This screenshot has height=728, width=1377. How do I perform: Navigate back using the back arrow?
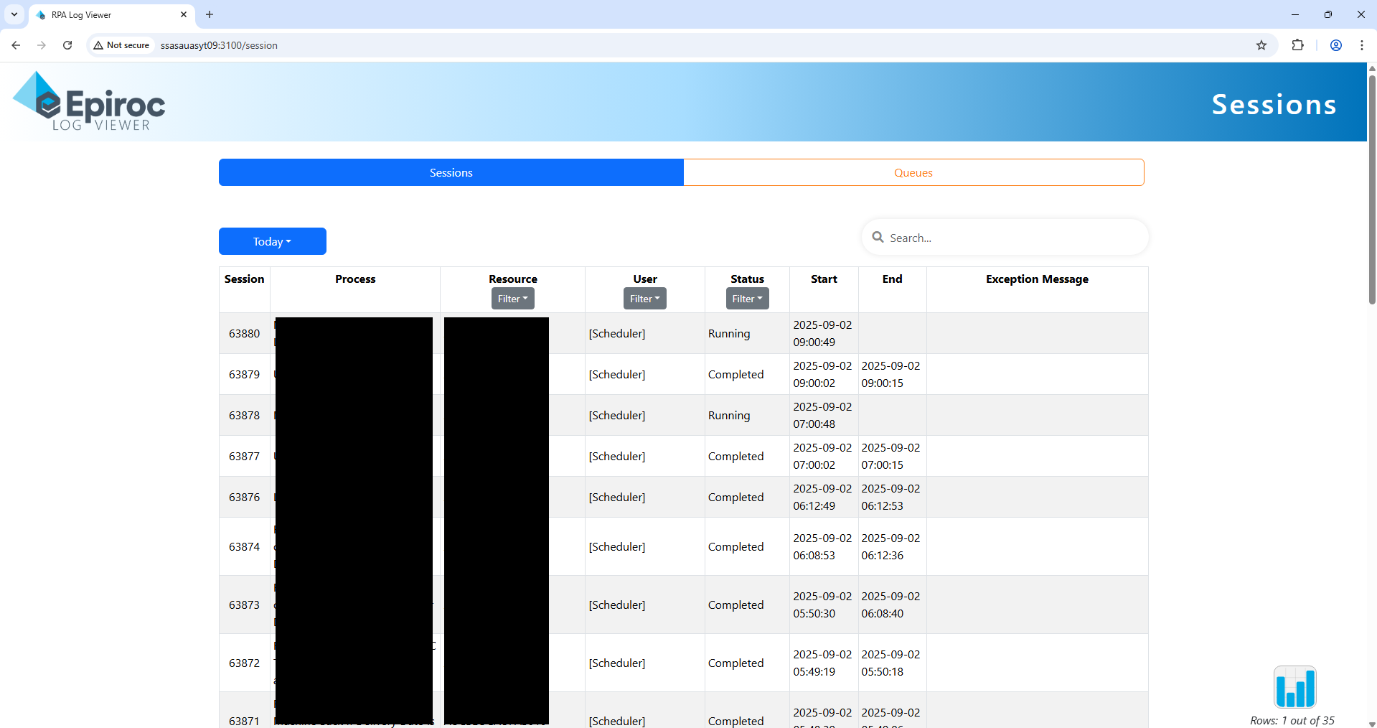[x=15, y=45]
